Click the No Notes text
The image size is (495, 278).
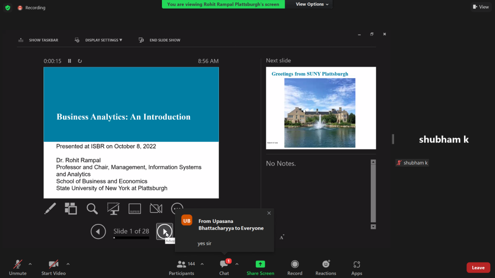pyautogui.click(x=281, y=164)
